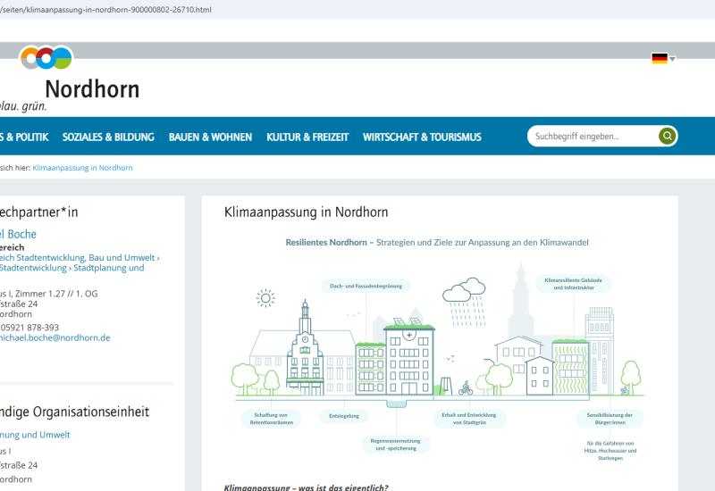Viewport: 715px width, 491px height.
Task: Open the Kultur & Freizeit menu
Action: (307, 137)
